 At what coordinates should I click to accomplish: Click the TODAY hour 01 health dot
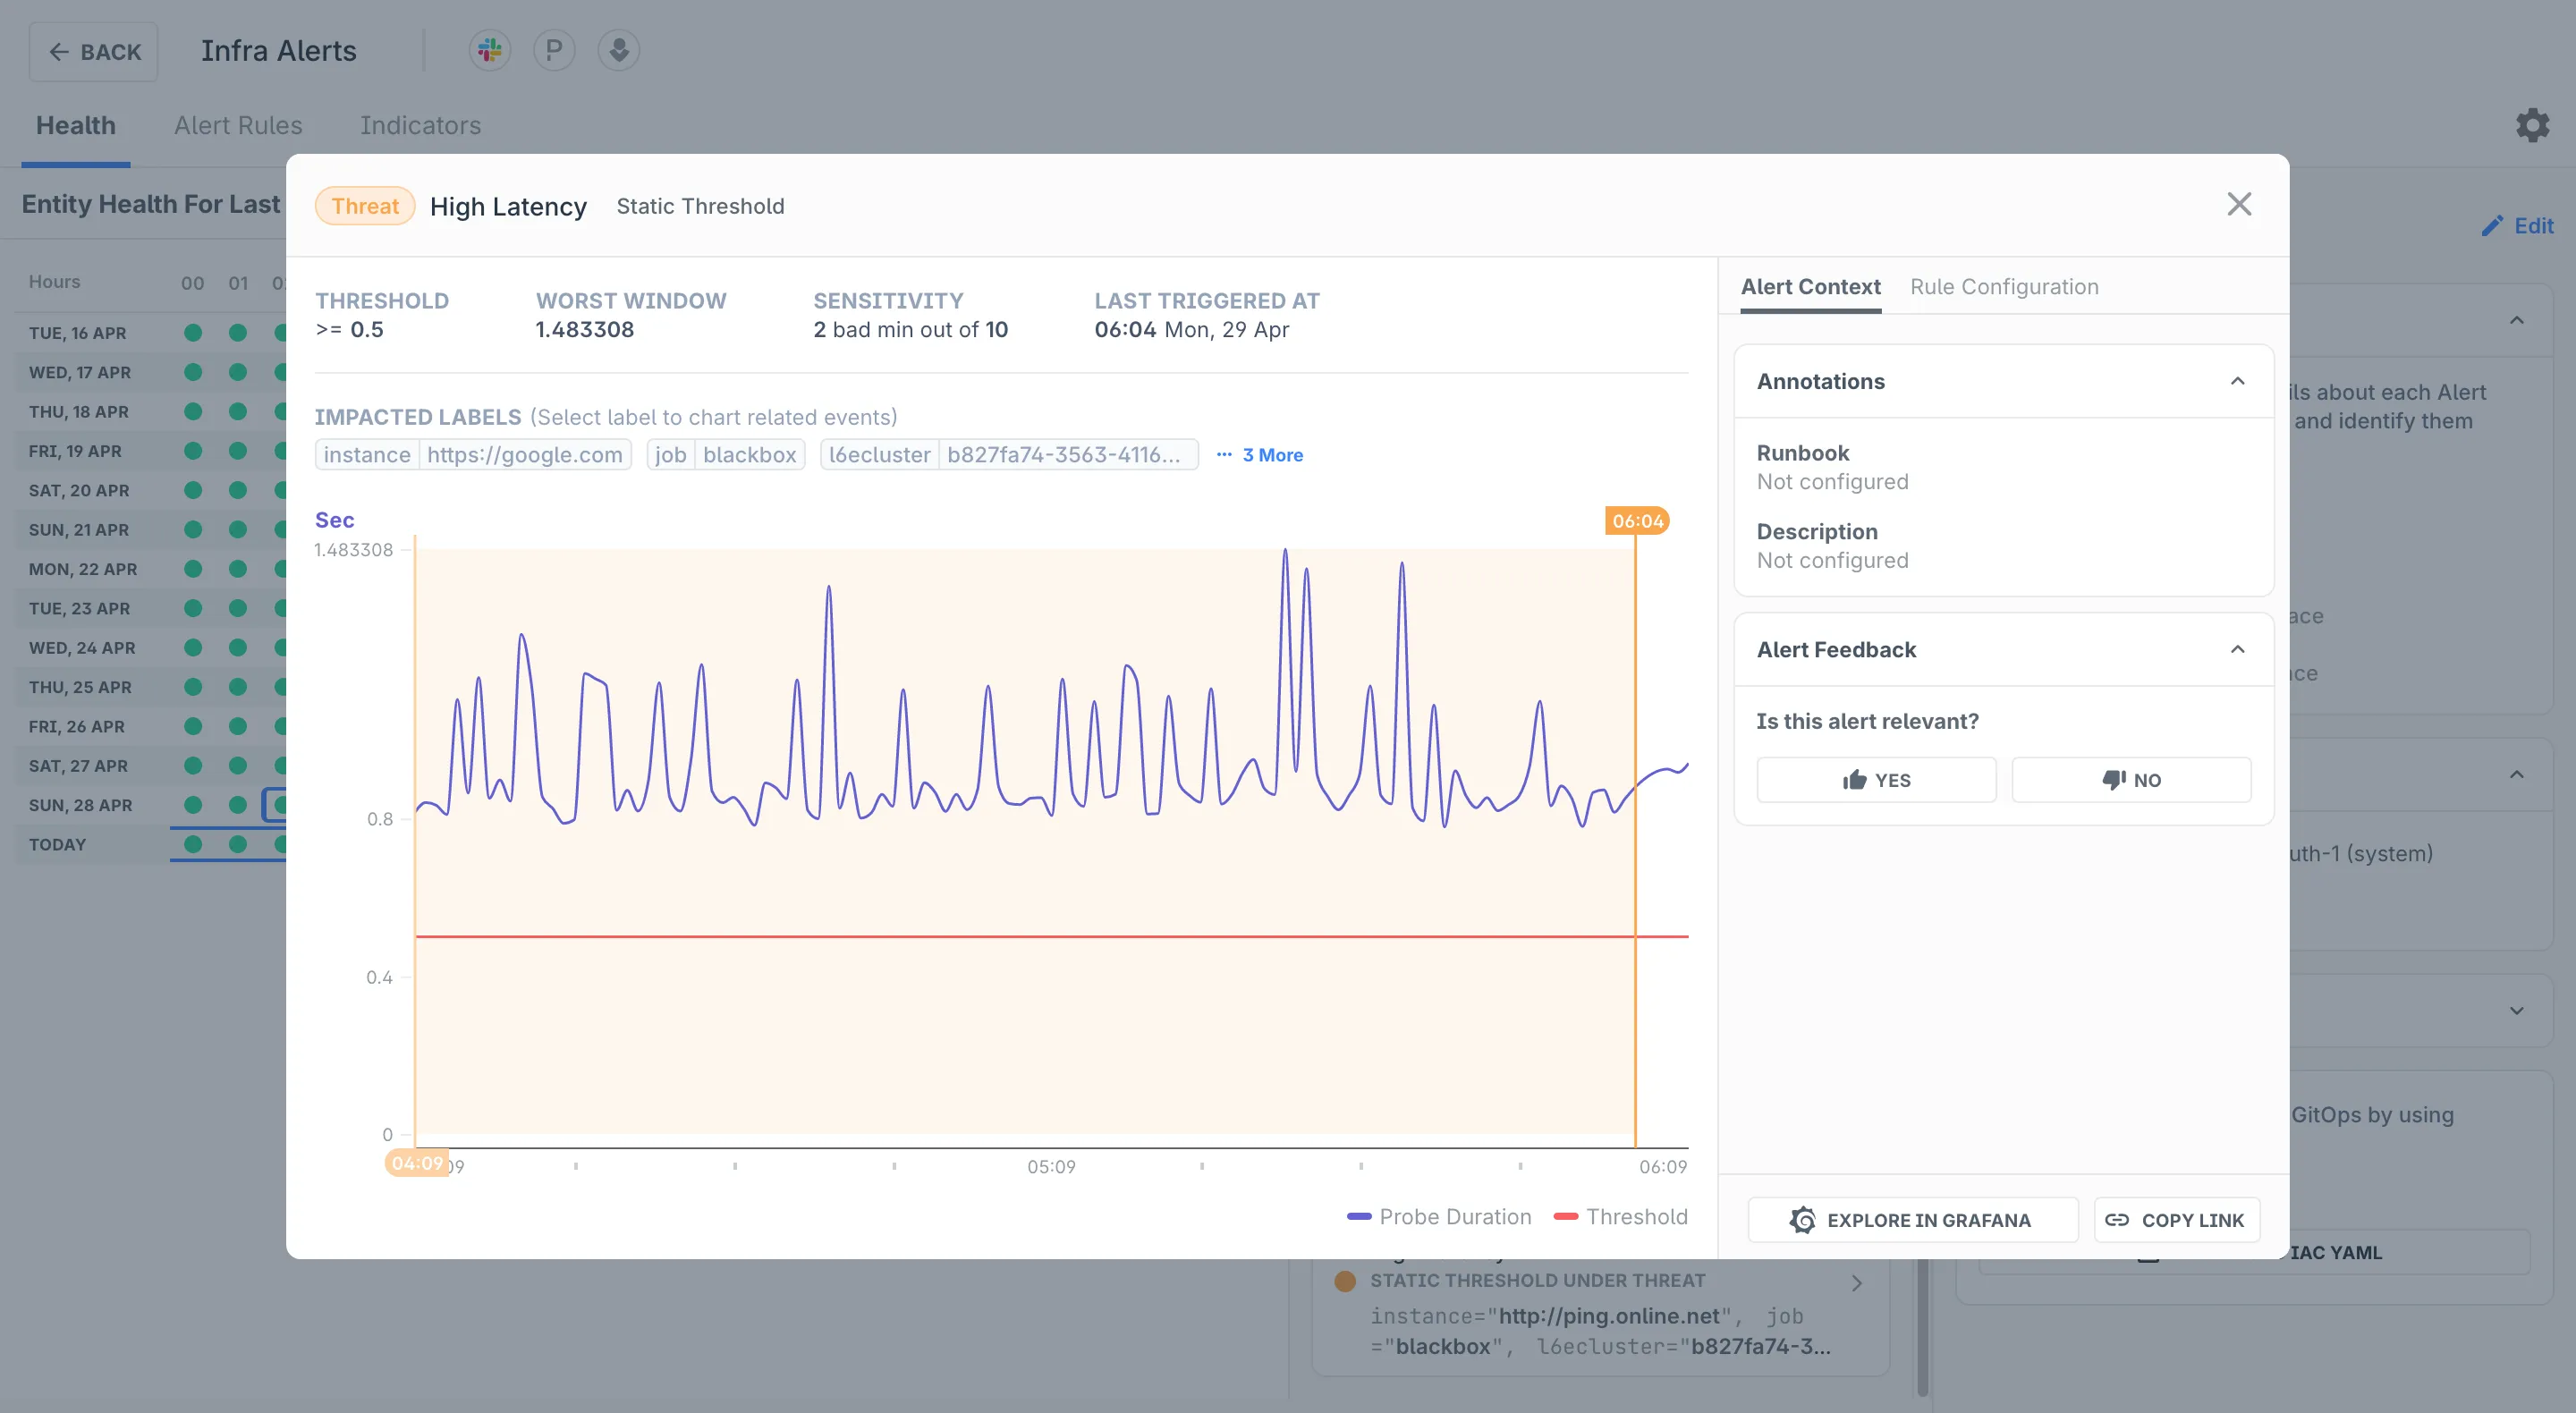pos(238,844)
